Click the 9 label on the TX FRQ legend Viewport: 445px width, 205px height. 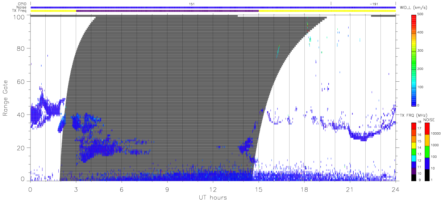click(x=419, y=180)
